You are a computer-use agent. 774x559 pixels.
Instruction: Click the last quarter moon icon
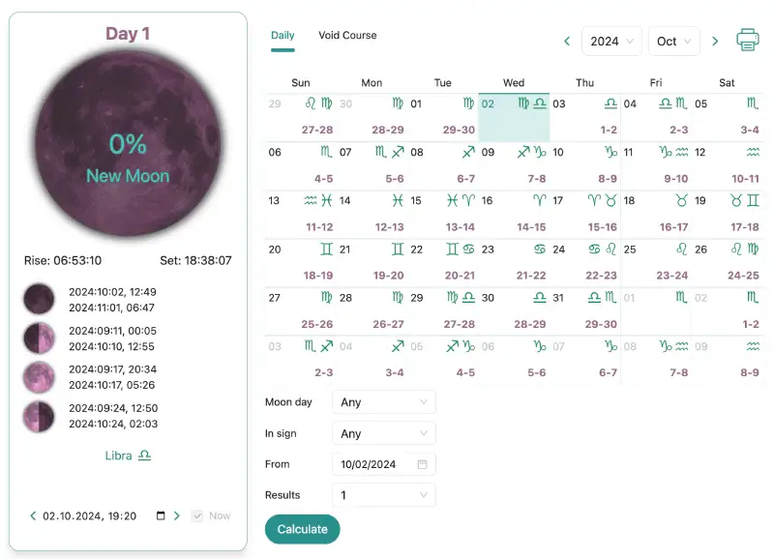(40, 417)
